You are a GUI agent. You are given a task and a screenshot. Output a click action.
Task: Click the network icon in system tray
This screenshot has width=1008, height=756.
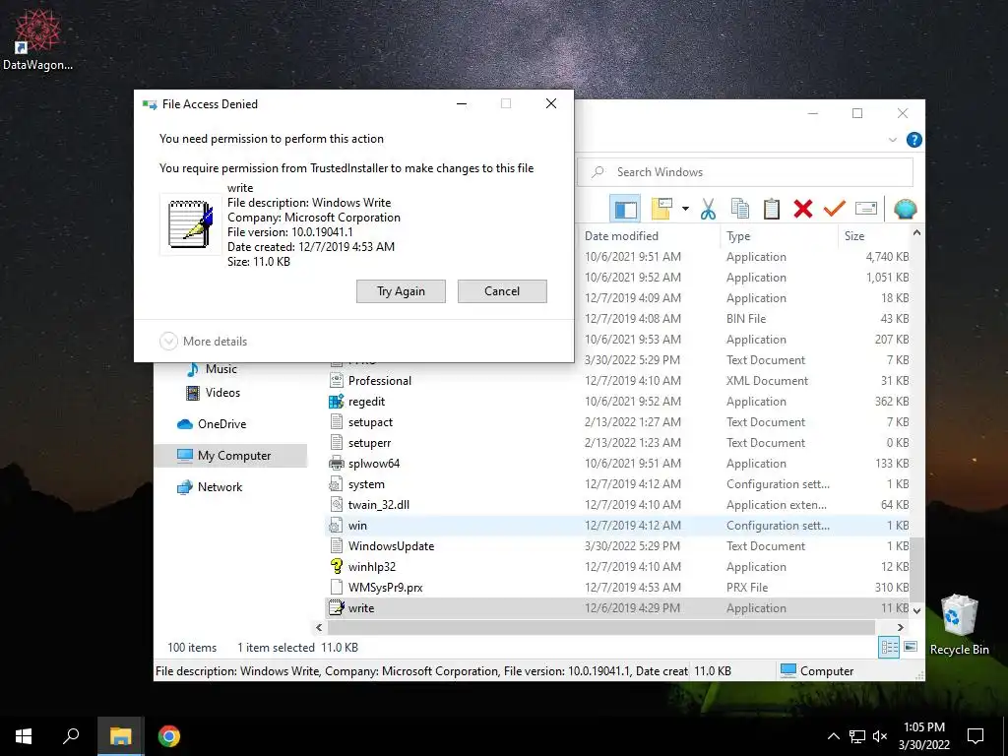[x=857, y=736]
